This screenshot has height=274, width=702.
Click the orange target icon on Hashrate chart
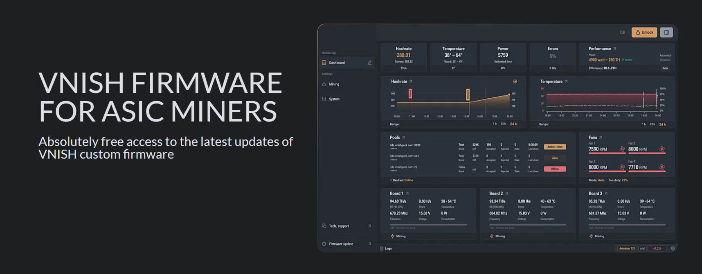tap(515, 82)
